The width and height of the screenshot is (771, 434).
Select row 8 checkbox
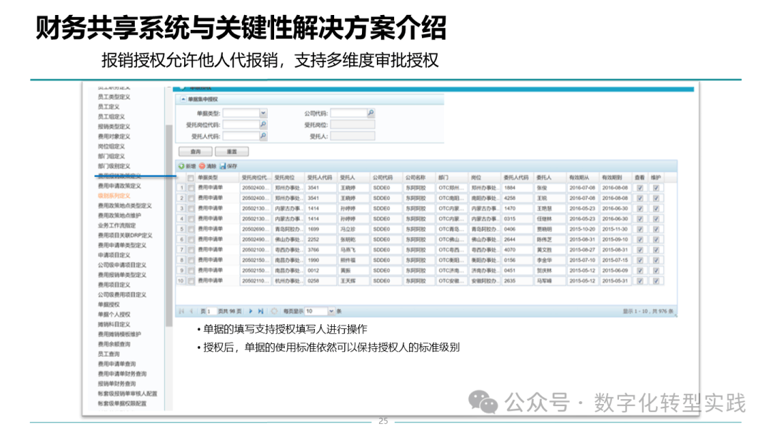point(191,261)
